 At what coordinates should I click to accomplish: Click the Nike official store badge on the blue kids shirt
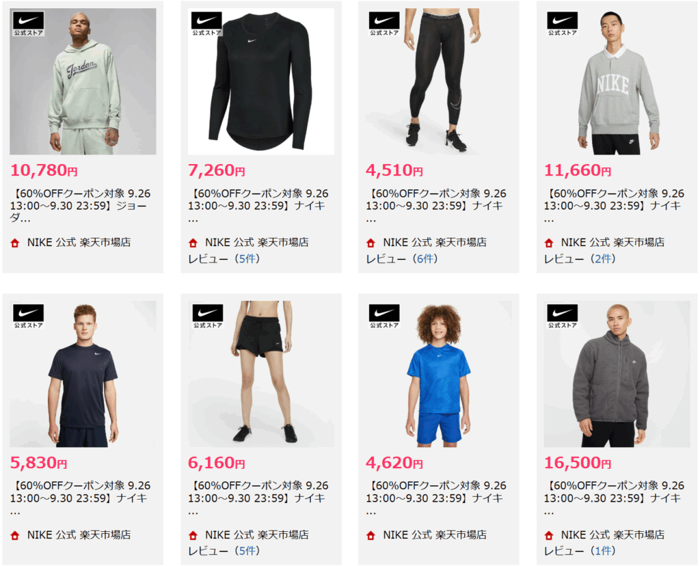(384, 316)
